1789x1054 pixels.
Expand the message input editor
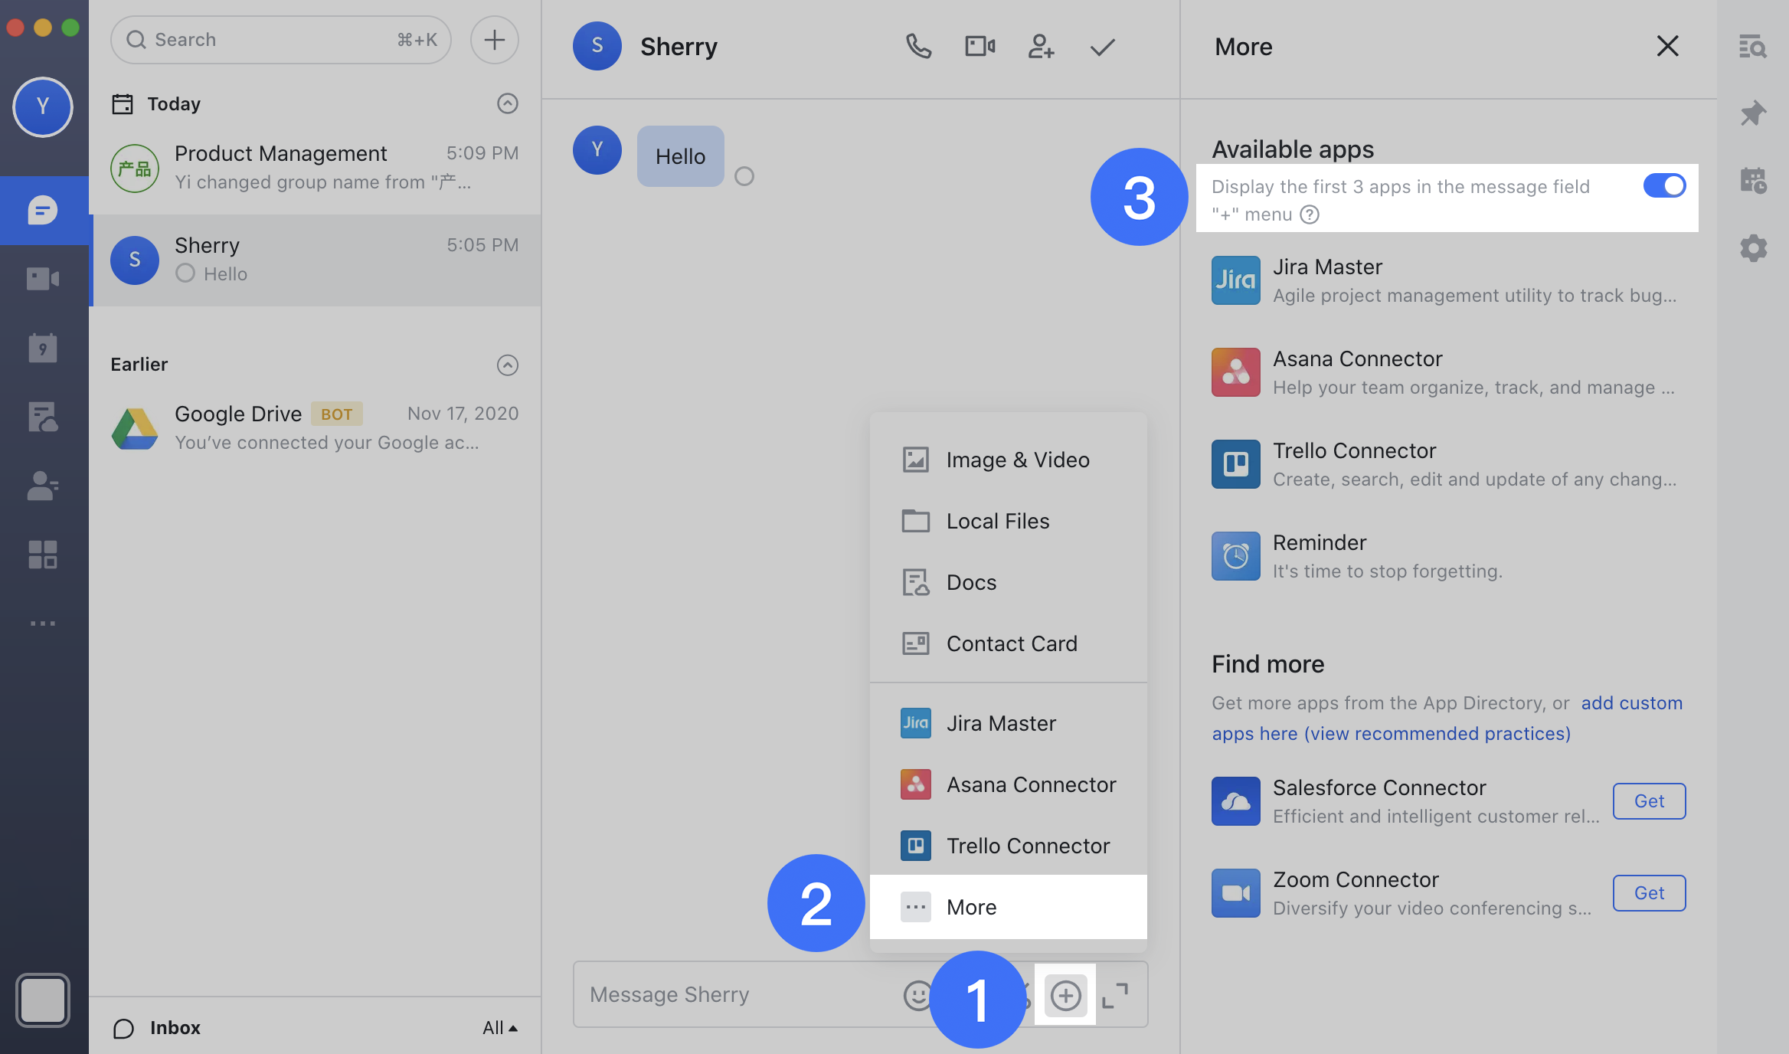click(x=1115, y=995)
